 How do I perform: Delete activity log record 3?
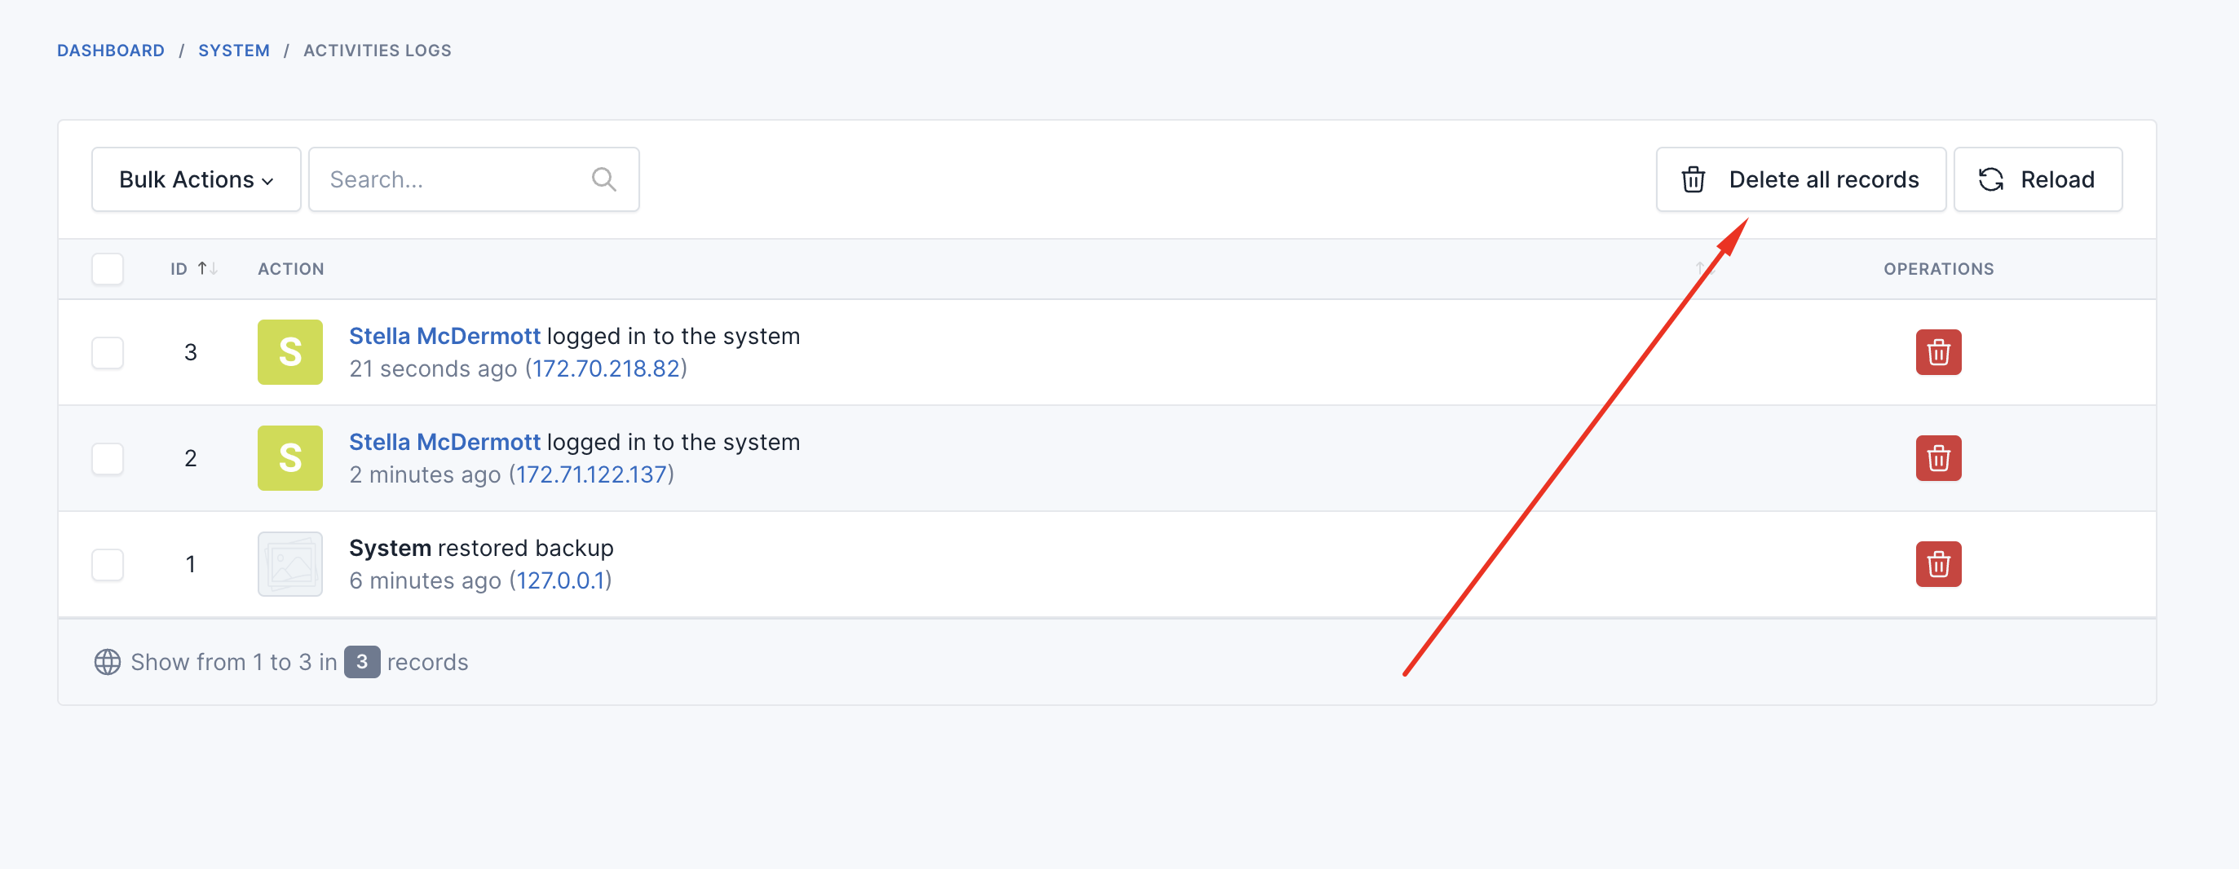[x=1938, y=352]
